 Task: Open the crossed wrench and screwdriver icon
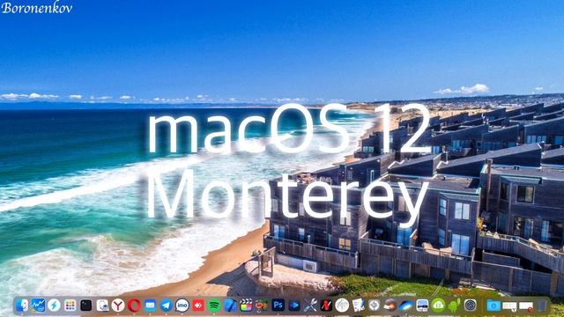[310, 306]
